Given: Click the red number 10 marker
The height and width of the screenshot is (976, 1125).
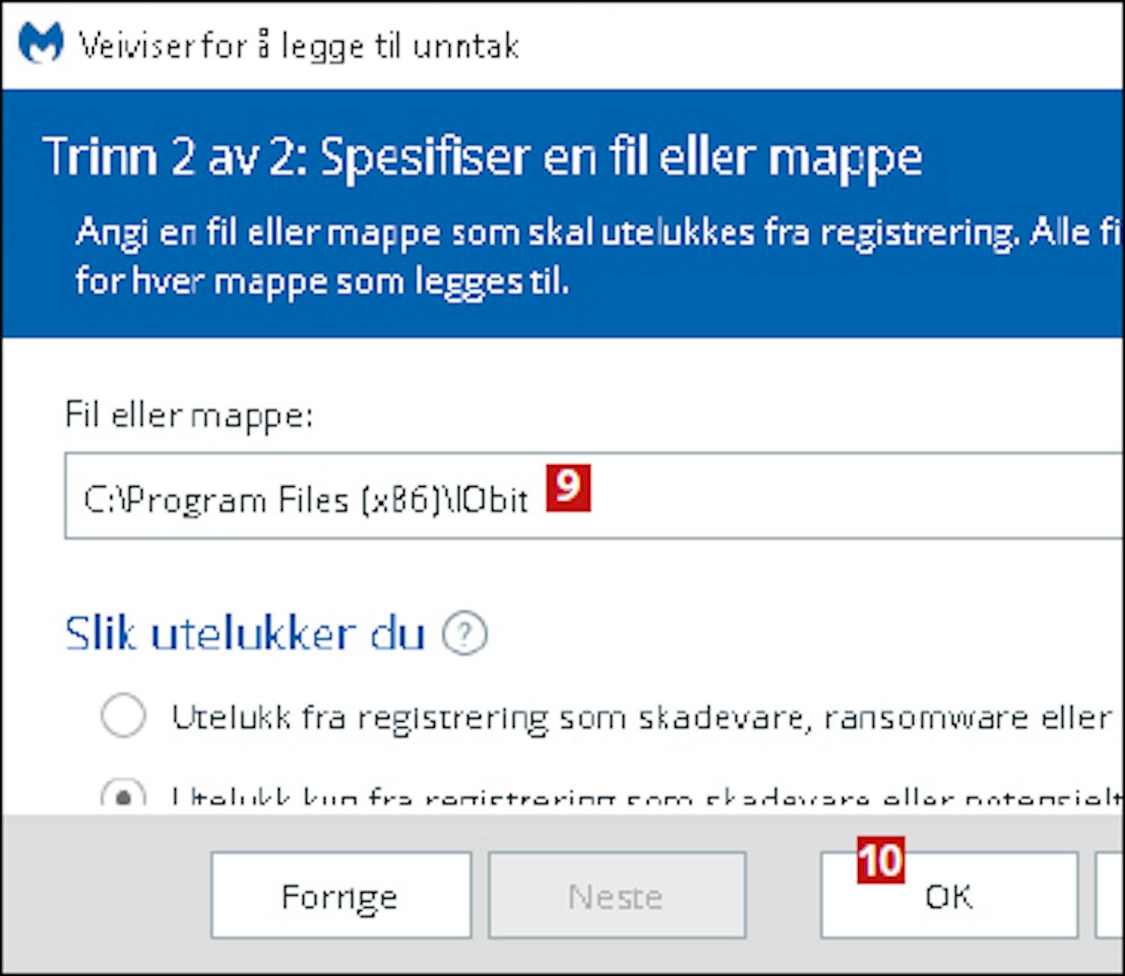Looking at the screenshot, I should tap(881, 860).
